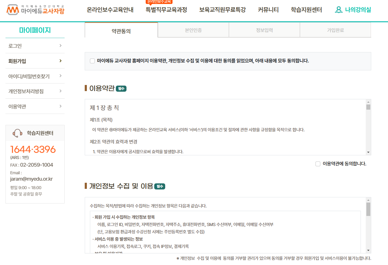This screenshot has height=265, width=388.
Task: Click the 이용약관 section heading
Action: [102, 88]
